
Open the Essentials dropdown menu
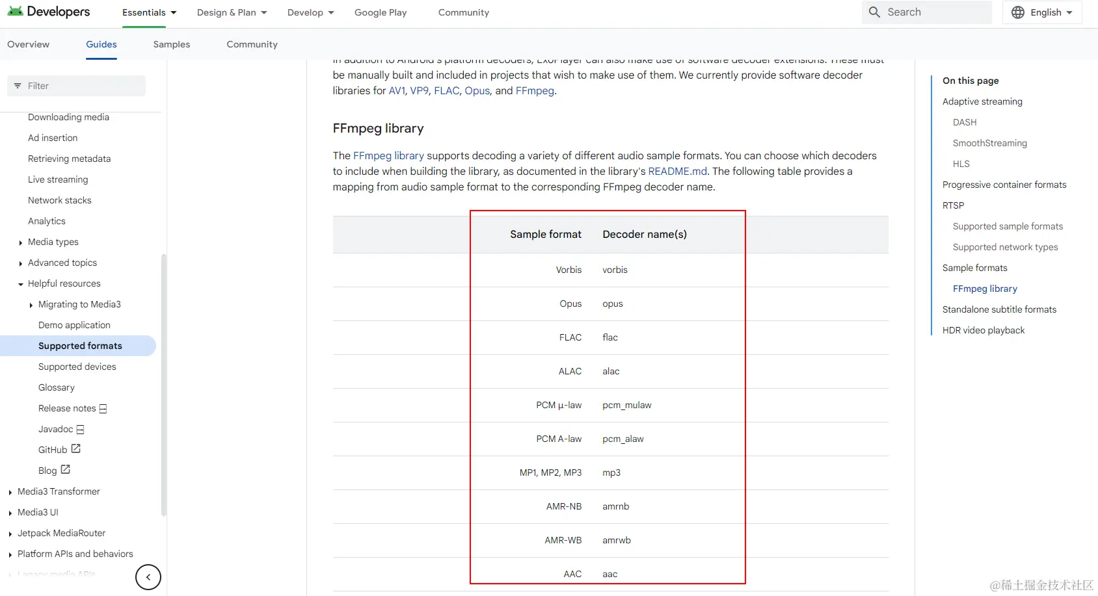[150, 12]
